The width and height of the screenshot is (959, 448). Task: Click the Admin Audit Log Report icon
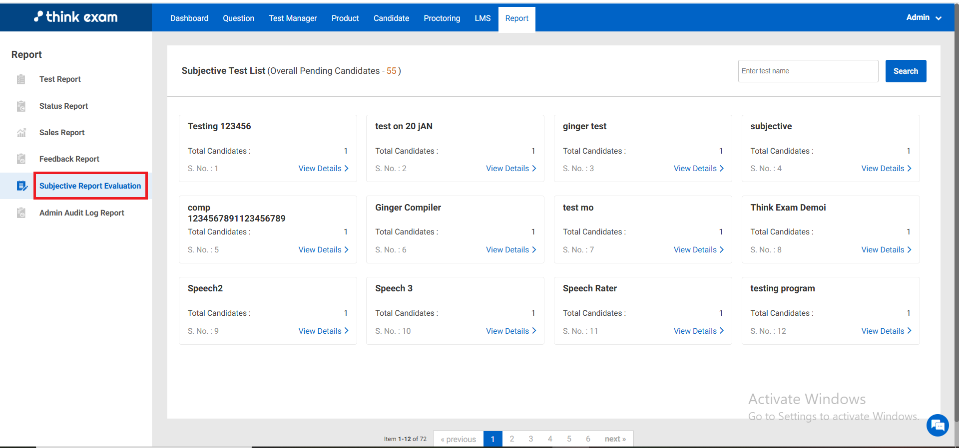[21, 213]
